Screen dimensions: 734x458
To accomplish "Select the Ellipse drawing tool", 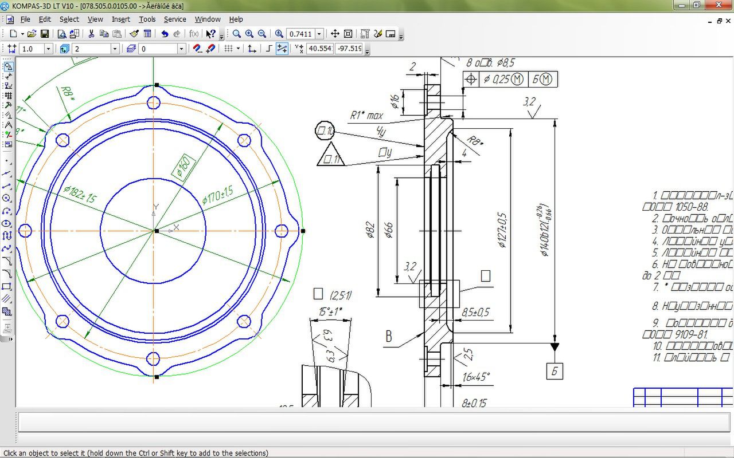I will 7,224.
